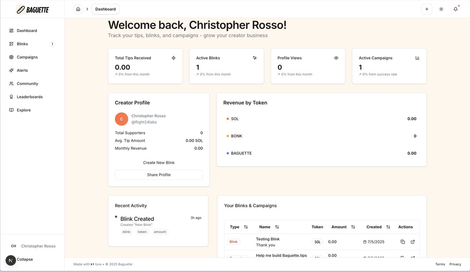Toggle the light/dark theme sun icon
Screen dimensions: 470x272
click(x=441, y=9)
